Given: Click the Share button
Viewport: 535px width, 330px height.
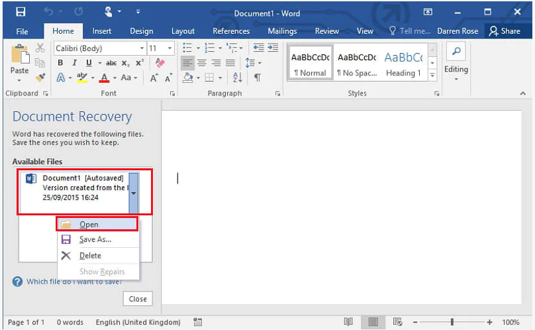Looking at the screenshot, I should (505, 31).
